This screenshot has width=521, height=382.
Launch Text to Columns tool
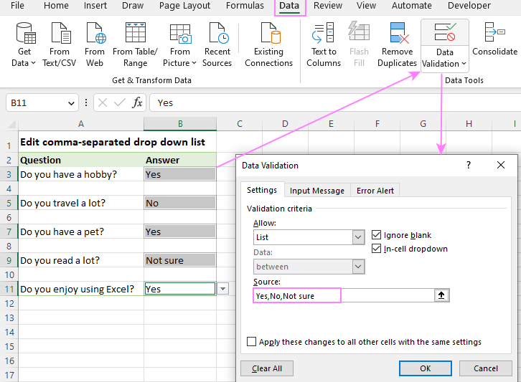pos(324,34)
